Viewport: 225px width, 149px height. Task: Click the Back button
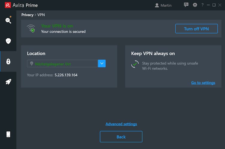pyautogui.click(x=121, y=137)
